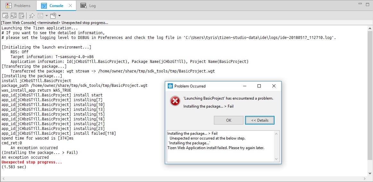The width and height of the screenshot is (373, 182).
Task: Toggle the Scroll Lock icon in console toolbar
Action: coord(13,15)
